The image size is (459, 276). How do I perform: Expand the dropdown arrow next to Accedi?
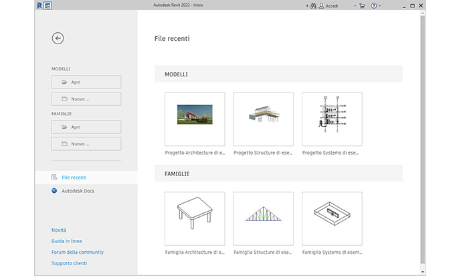coord(355,6)
